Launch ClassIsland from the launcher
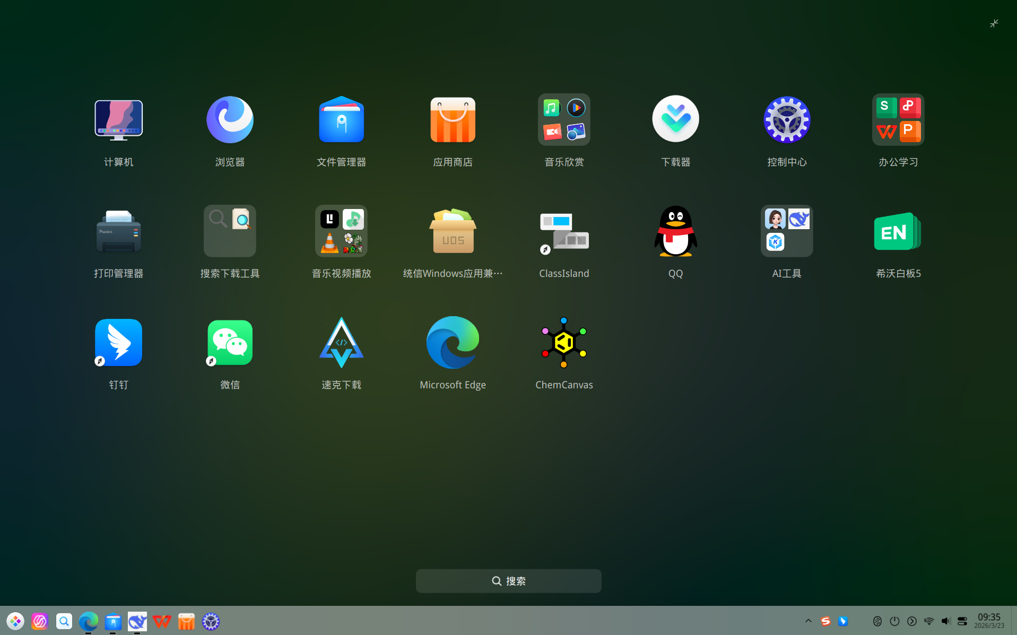Viewport: 1017px width, 635px height. point(564,231)
